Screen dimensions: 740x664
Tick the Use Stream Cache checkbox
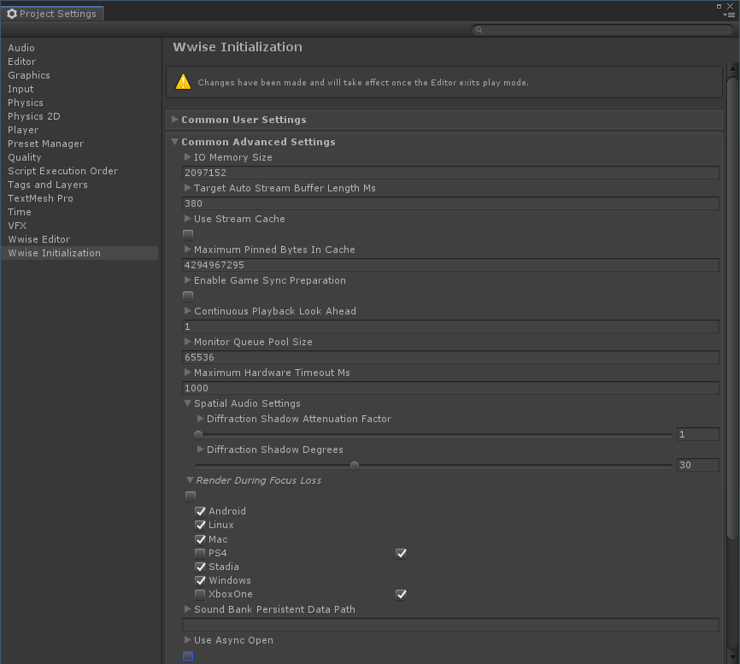pos(188,234)
